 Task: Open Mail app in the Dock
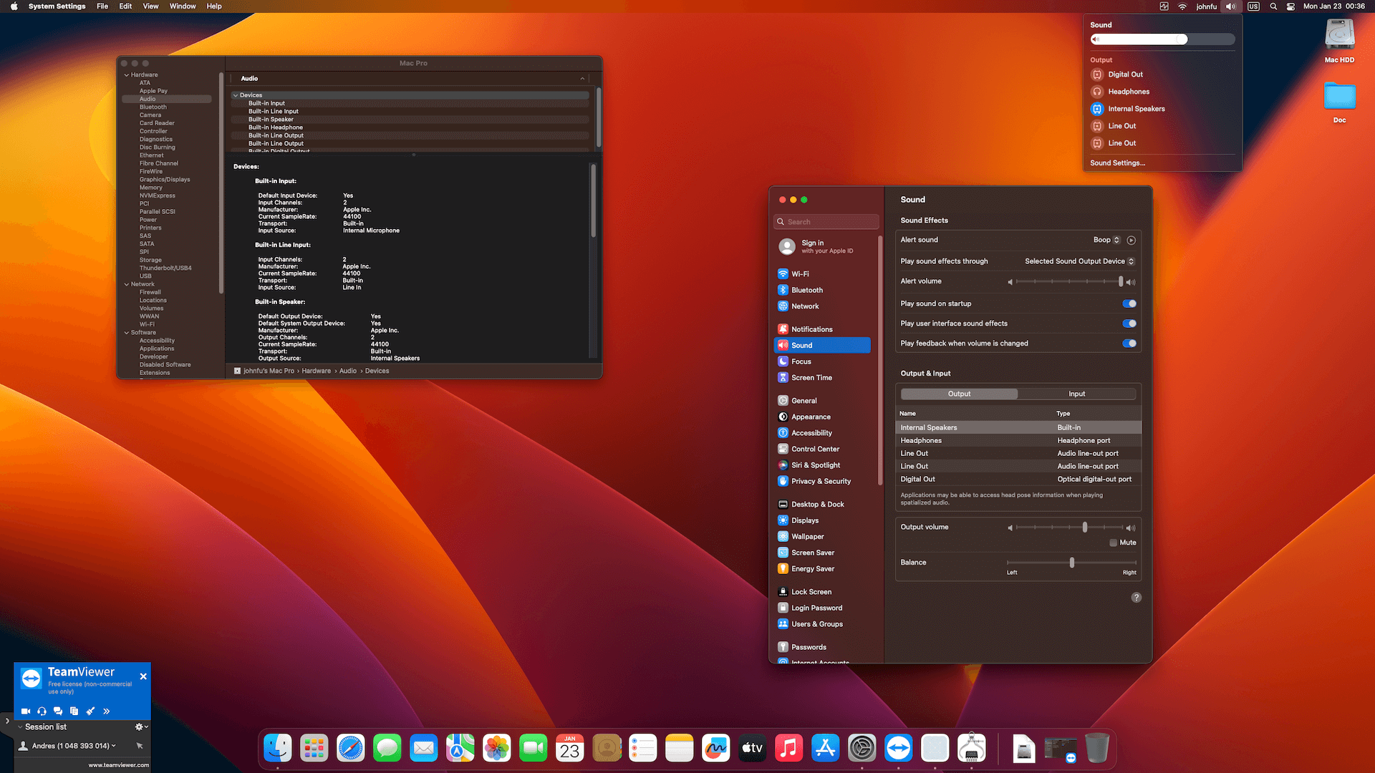pyautogui.click(x=424, y=749)
